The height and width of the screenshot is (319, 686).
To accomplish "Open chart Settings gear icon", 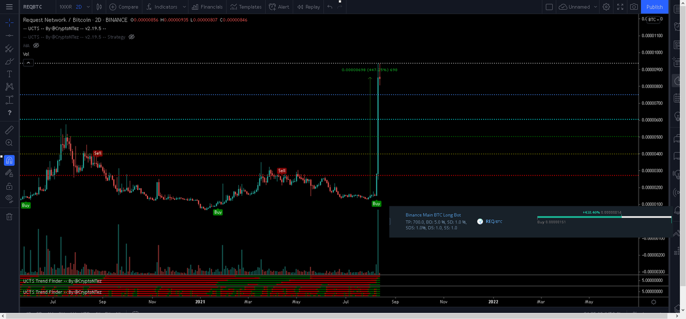I will [607, 7].
